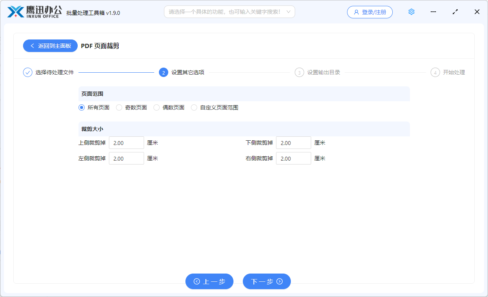This screenshot has height=297, width=488.
Task: Open the settings gear icon
Action: [x=411, y=12]
